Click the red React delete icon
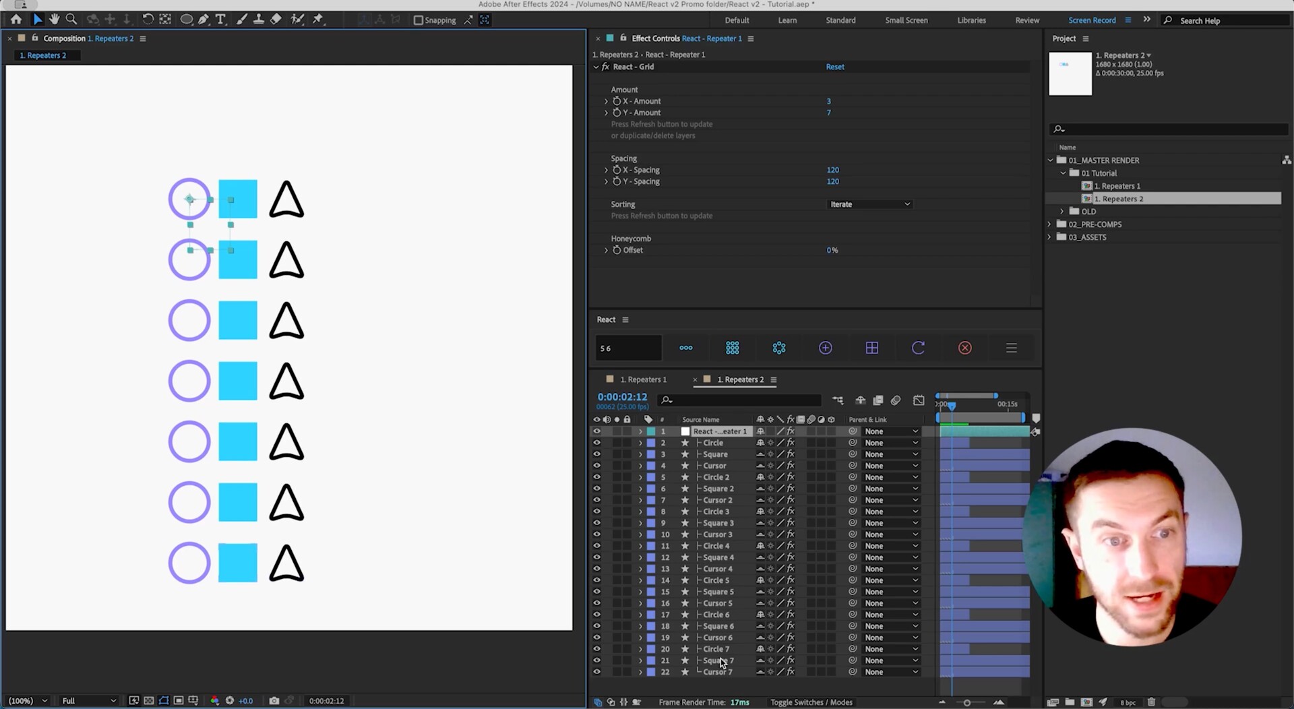The width and height of the screenshot is (1294, 709). pyautogui.click(x=964, y=348)
